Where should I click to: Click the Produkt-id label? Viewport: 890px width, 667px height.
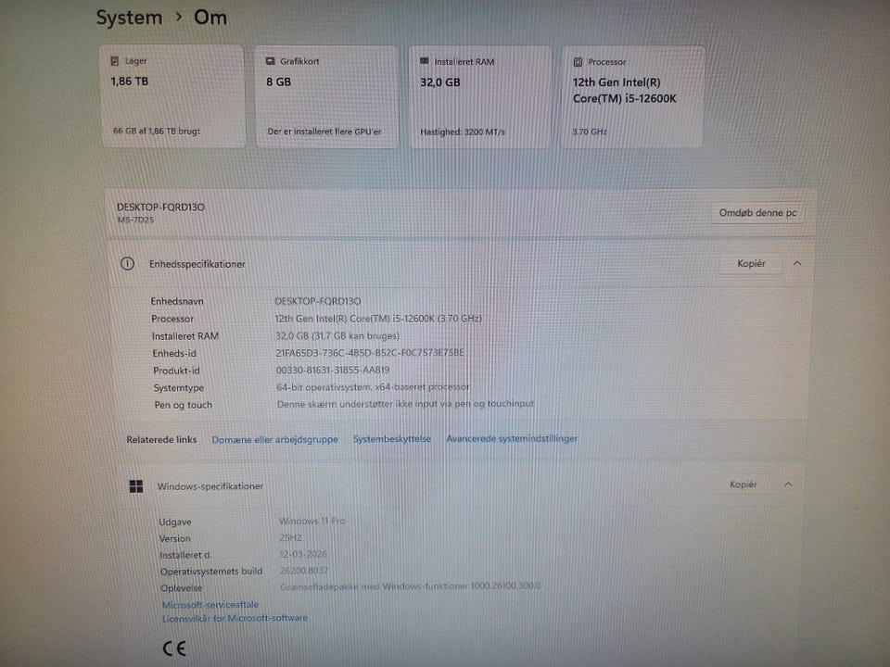coord(176,371)
